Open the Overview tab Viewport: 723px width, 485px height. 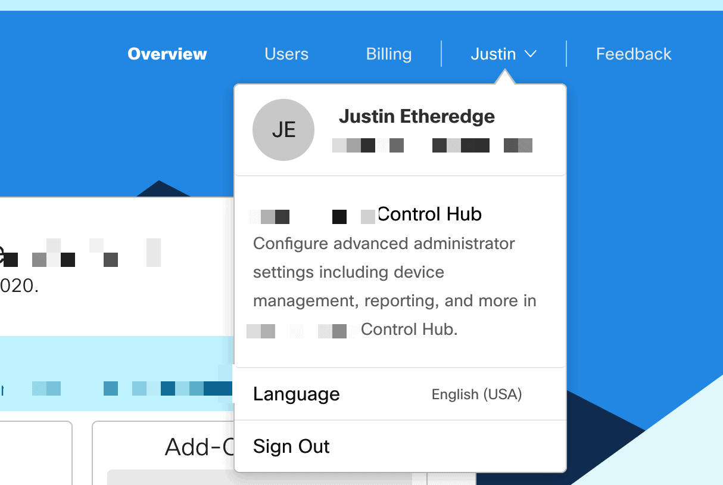167,54
